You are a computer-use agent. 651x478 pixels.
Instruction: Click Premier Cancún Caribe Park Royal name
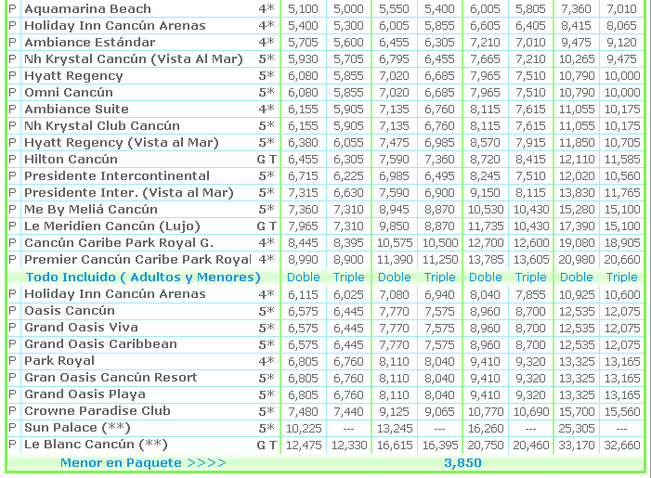tap(137, 260)
